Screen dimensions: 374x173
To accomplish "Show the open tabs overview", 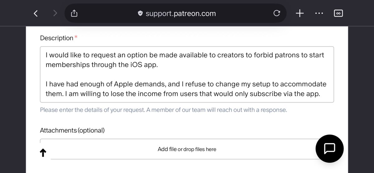I will 338,13.
